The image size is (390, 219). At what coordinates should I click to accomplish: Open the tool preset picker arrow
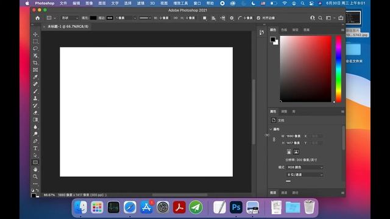[x=55, y=18]
